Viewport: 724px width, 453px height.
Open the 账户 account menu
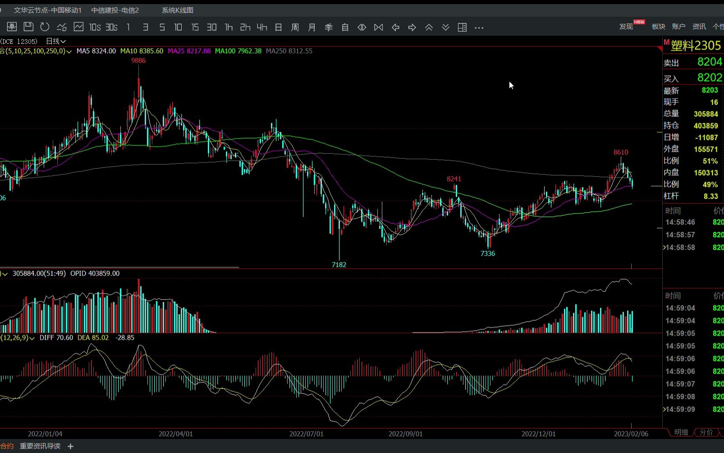678,27
